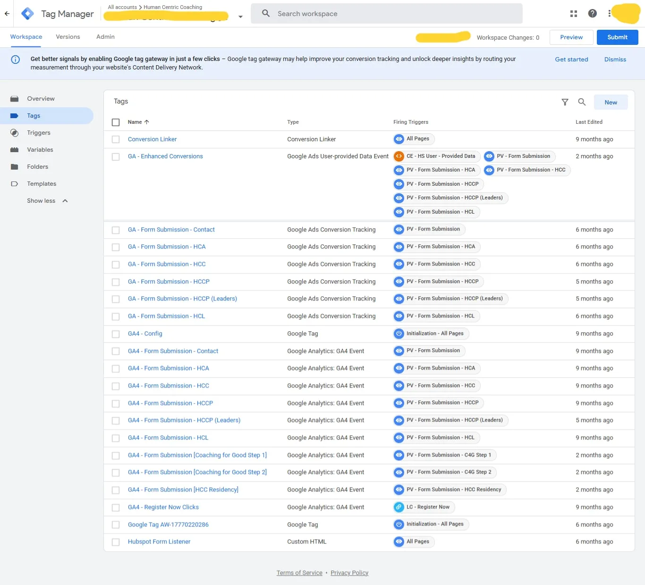Switch to the Workspace tab
Image resolution: width=645 pixels, height=585 pixels.
(x=26, y=37)
